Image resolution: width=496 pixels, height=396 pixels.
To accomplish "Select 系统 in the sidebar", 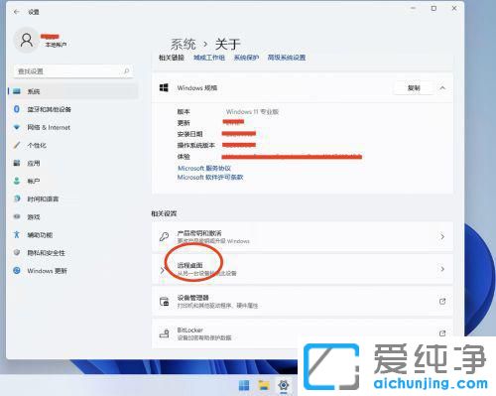I will 73,91.
